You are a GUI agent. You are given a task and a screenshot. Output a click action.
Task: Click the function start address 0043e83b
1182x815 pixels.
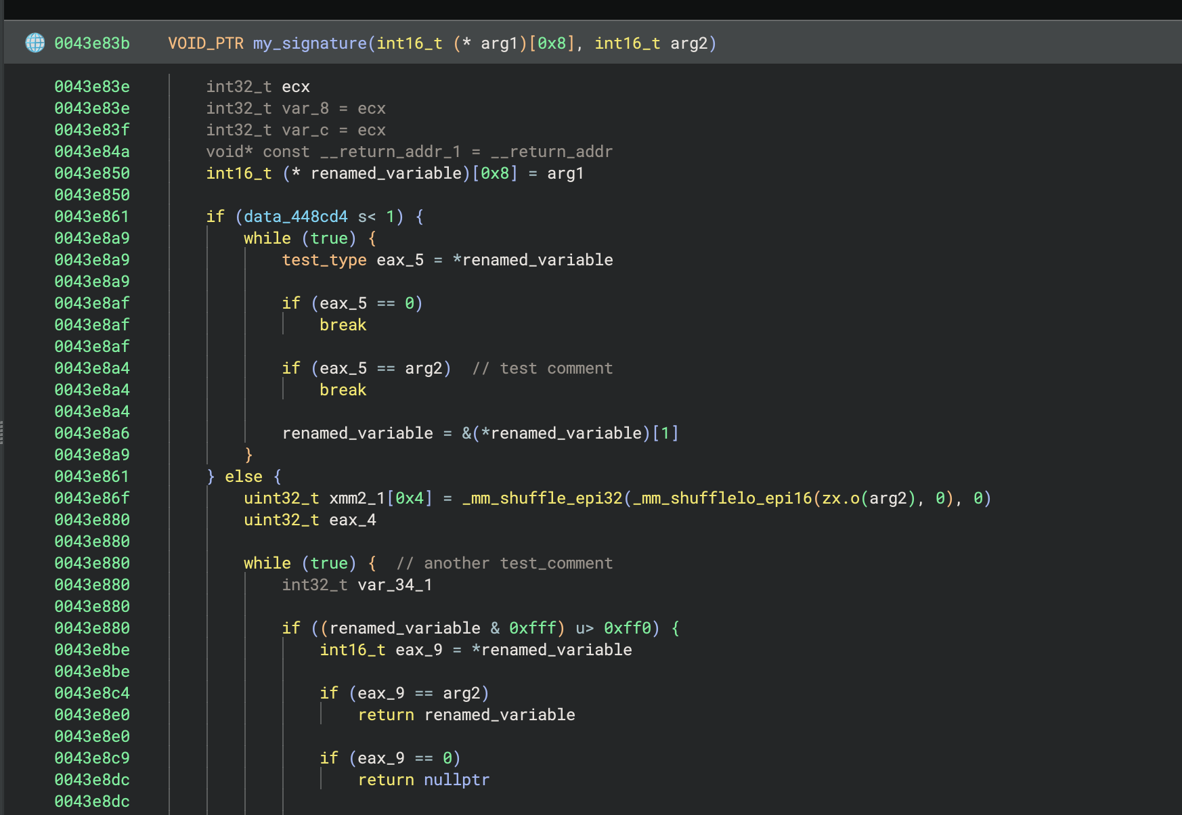click(x=92, y=43)
